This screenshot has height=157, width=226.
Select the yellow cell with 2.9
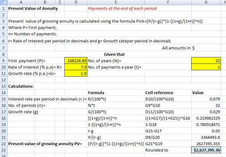(76, 73)
